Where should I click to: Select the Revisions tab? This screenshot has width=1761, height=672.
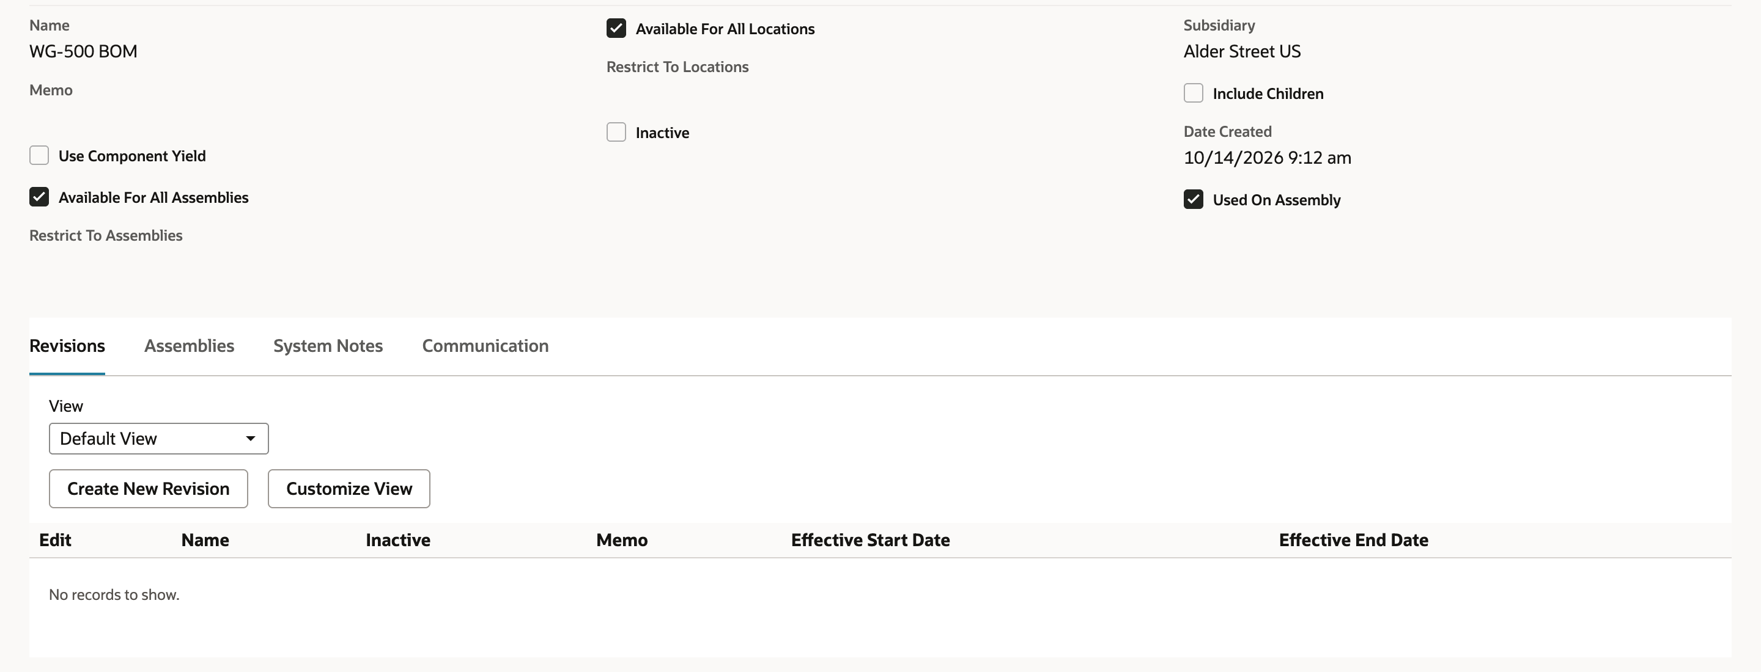[x=67, y=346]
